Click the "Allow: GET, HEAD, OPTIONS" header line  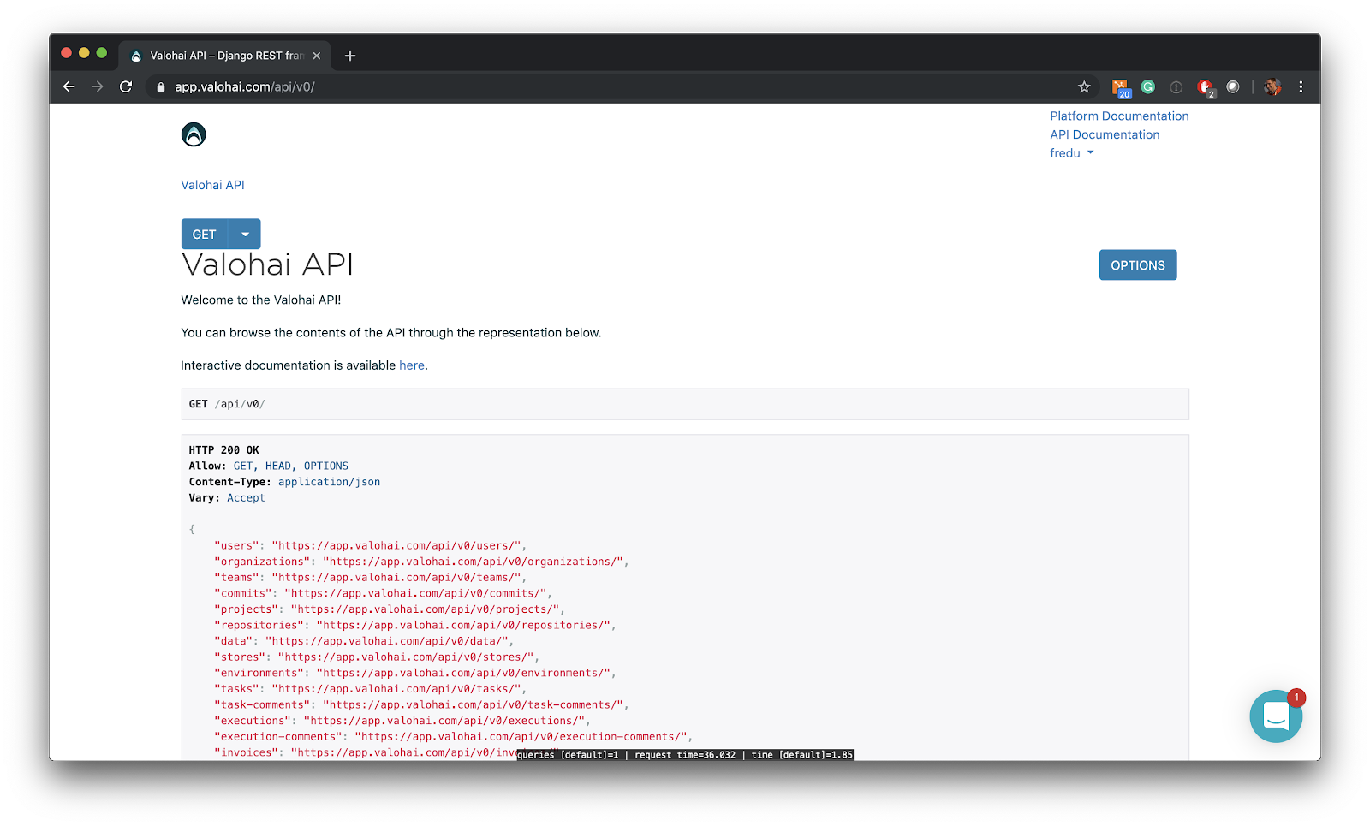268,466
